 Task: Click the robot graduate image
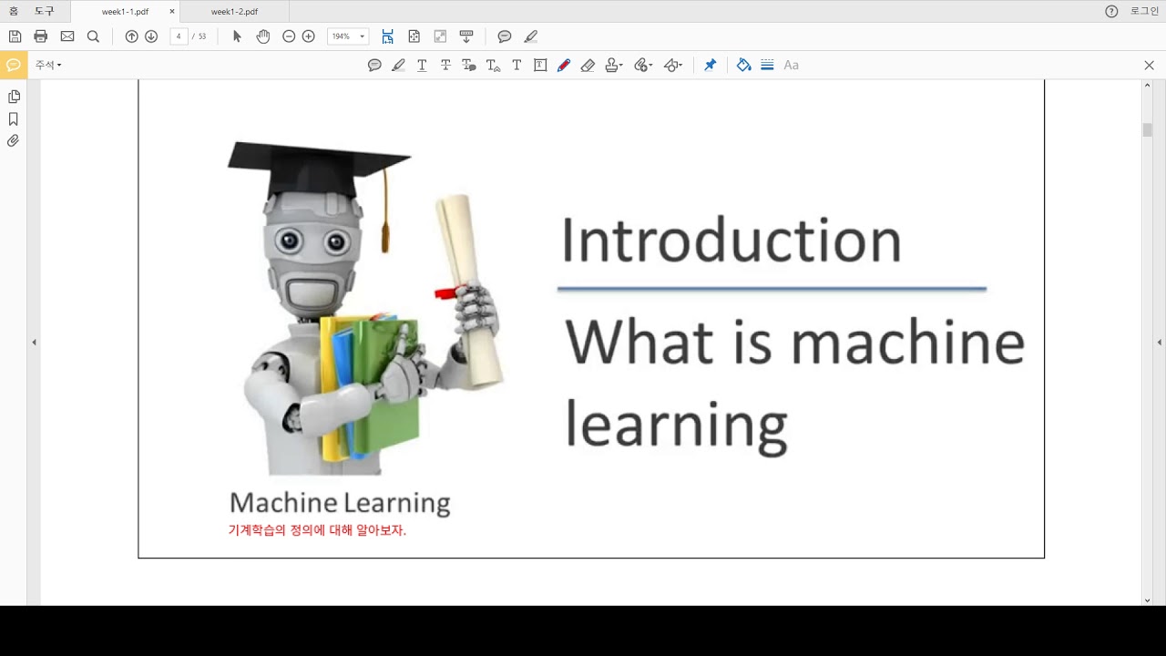pos(364,308)
